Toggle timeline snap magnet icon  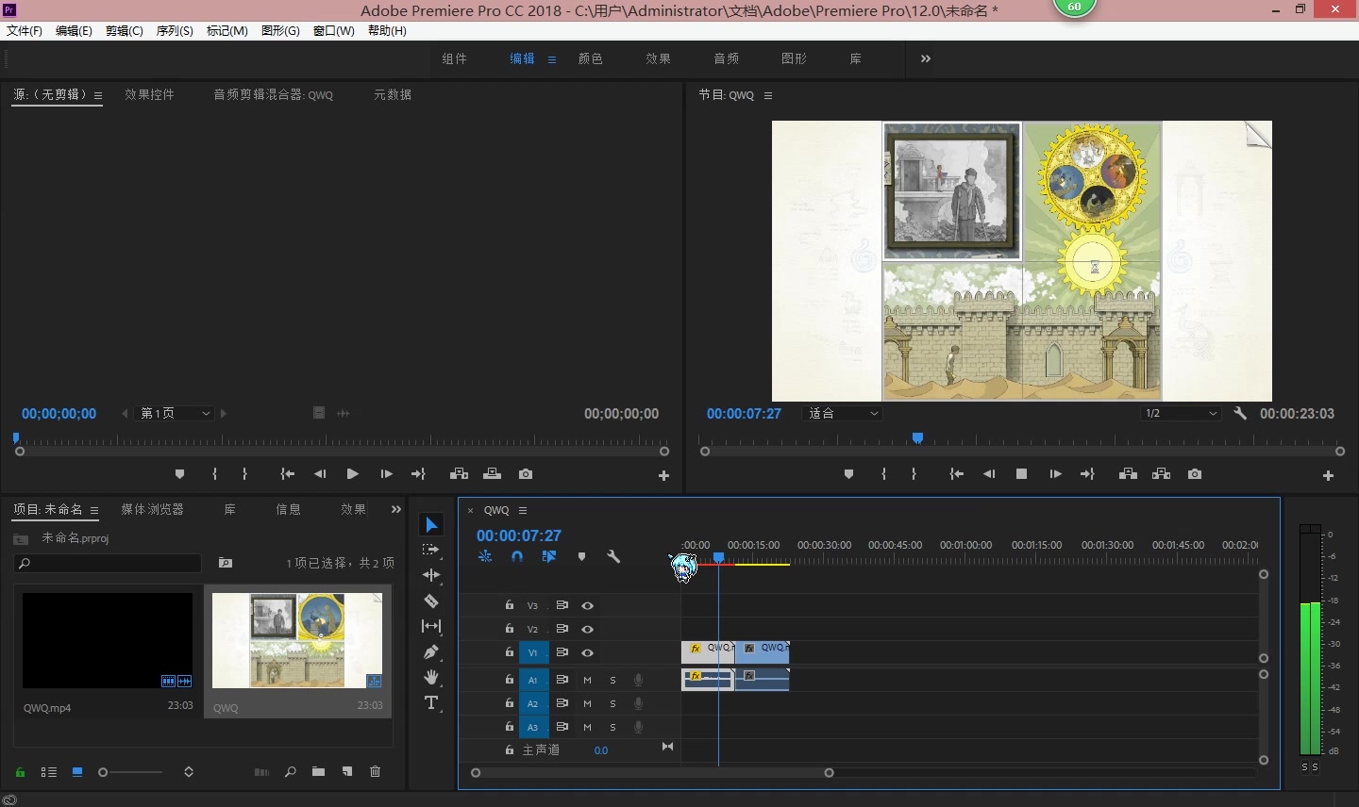click(x=517, y=556)
